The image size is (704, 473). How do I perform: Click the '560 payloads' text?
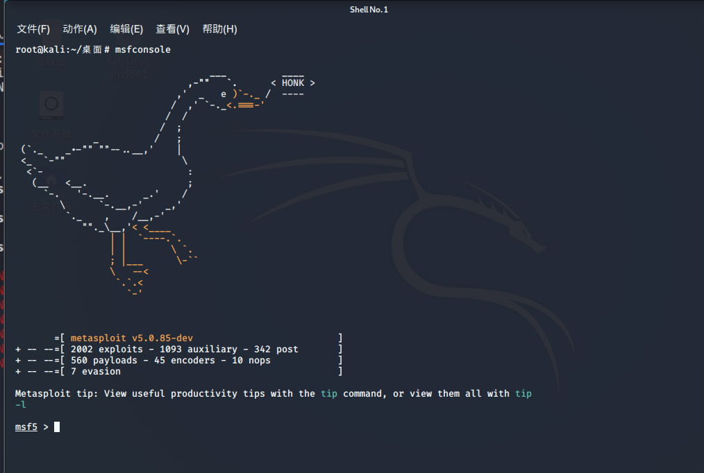click(x=103, y=361)
